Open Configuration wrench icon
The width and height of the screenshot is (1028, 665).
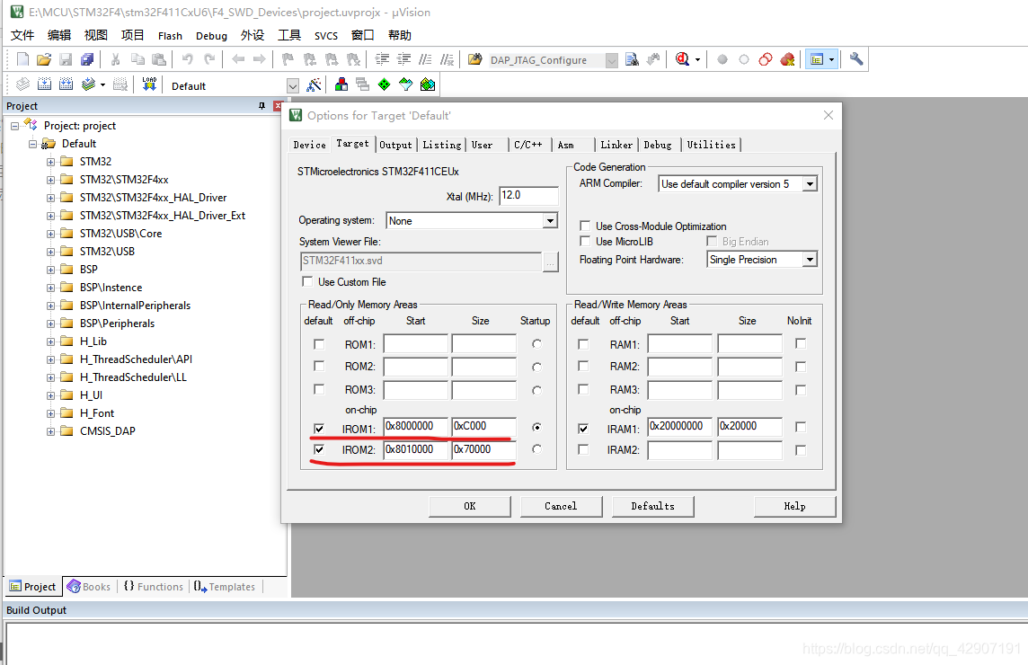pos(856,59)
